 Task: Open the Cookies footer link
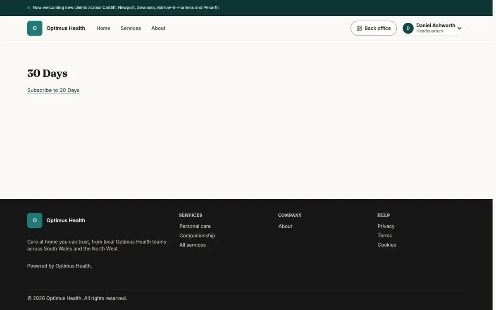[387, 245]
